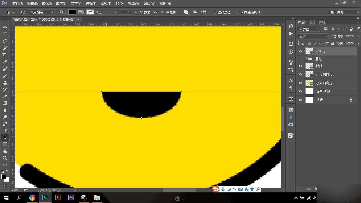The height and width of the screenshot is (203, 361).
Task: Switch to the 通道 tab
Action: [311, 22]
